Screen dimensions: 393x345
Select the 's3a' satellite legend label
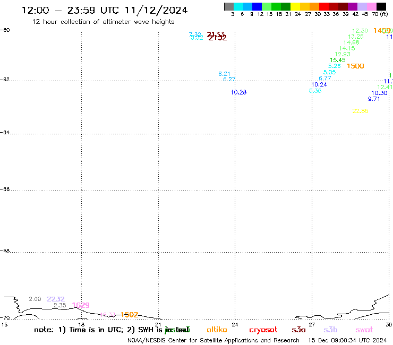tap(298, 330)
